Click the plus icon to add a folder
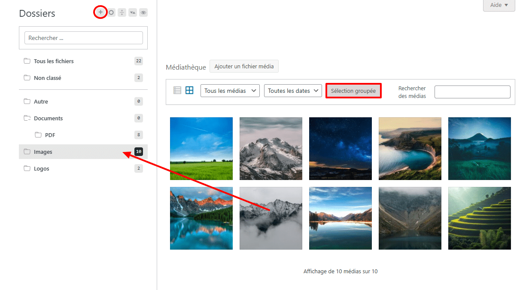 click(100, 12)
